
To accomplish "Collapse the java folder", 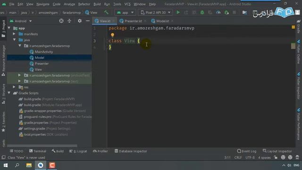I will 15,40.
